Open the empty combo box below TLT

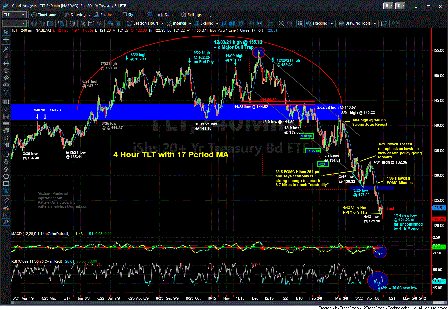point(14,23)
